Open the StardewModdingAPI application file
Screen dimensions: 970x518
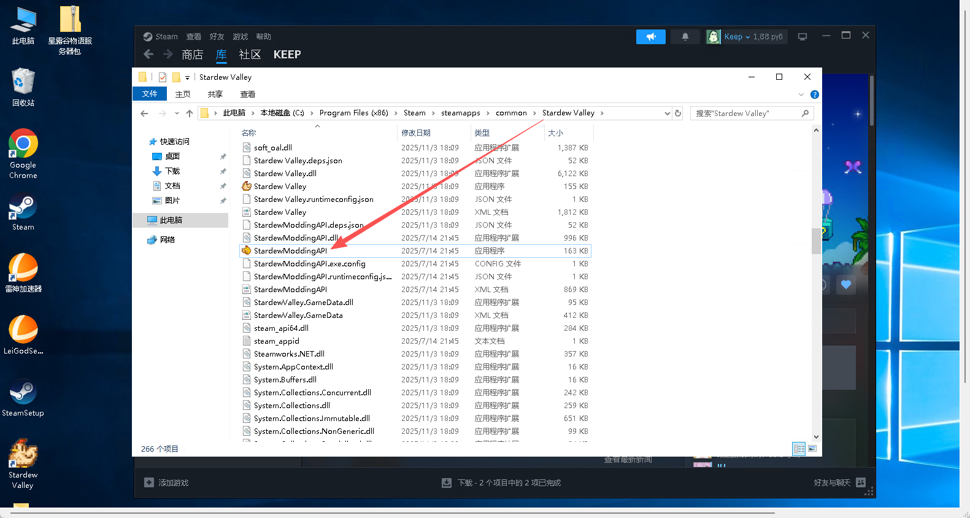pyautogui.click(x=290, y=251)
